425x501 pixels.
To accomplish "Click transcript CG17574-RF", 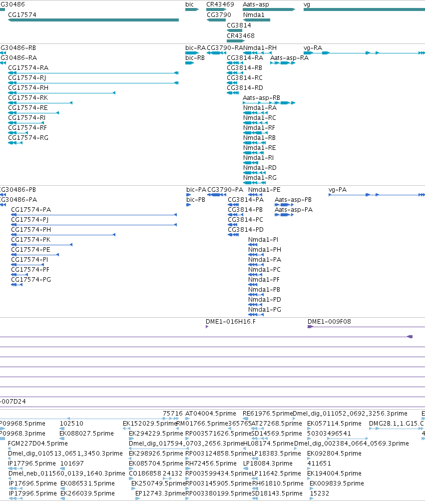I will pos(27,127).
